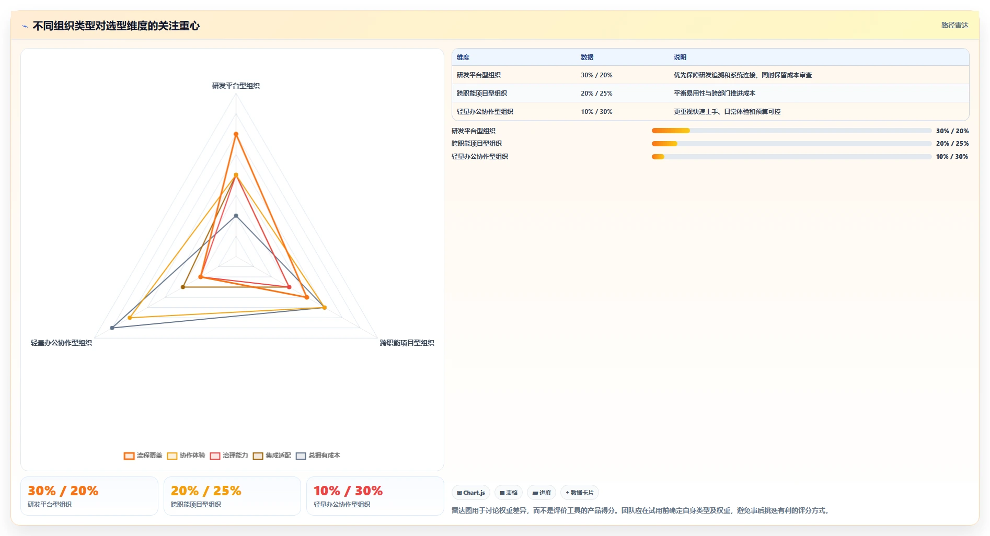Click orange 流程覆盖 point on 研发平台型组织 axis

click(x=236, y=134)
